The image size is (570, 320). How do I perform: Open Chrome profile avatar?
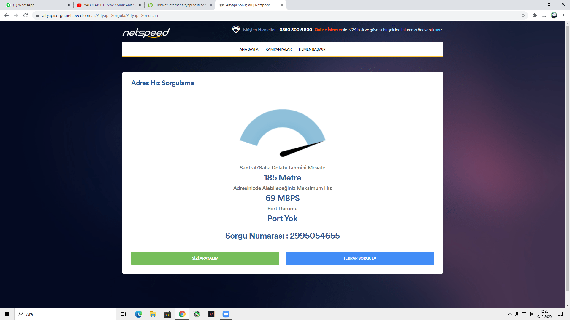(554, 15)
